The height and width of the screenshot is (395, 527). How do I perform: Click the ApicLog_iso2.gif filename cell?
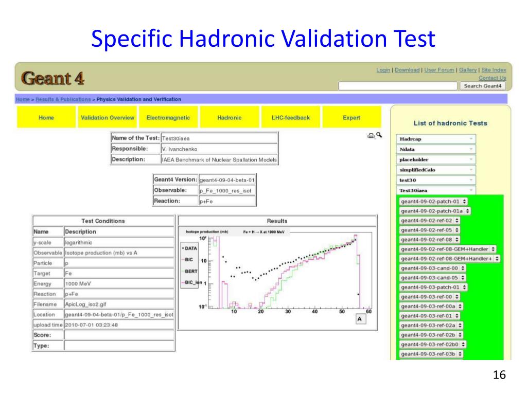pyautogui.click(x=119, y=304)
